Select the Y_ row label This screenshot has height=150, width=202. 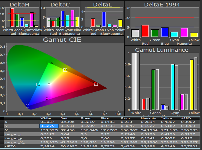(8, 130)
